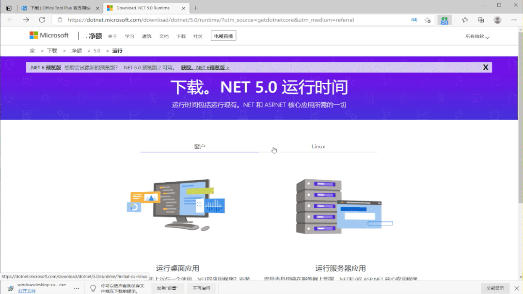Image resolution: width=523 pixels, height=294 pixels.
Task: Open the 建筑 navigation item
Action: 147,36
